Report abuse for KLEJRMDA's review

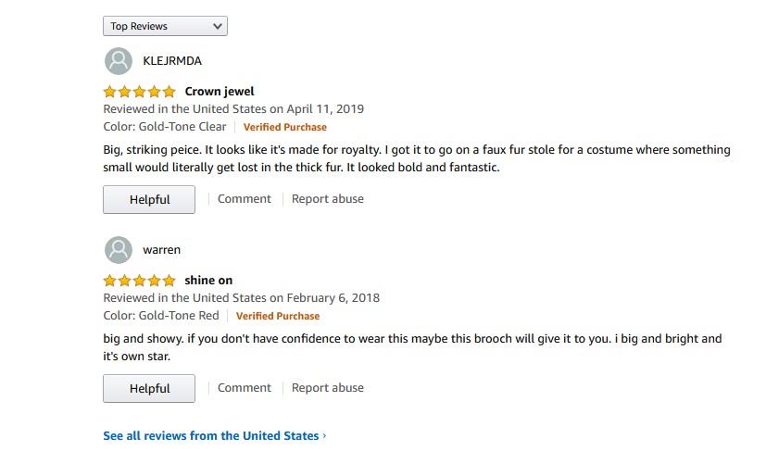[x=328, y=199]
